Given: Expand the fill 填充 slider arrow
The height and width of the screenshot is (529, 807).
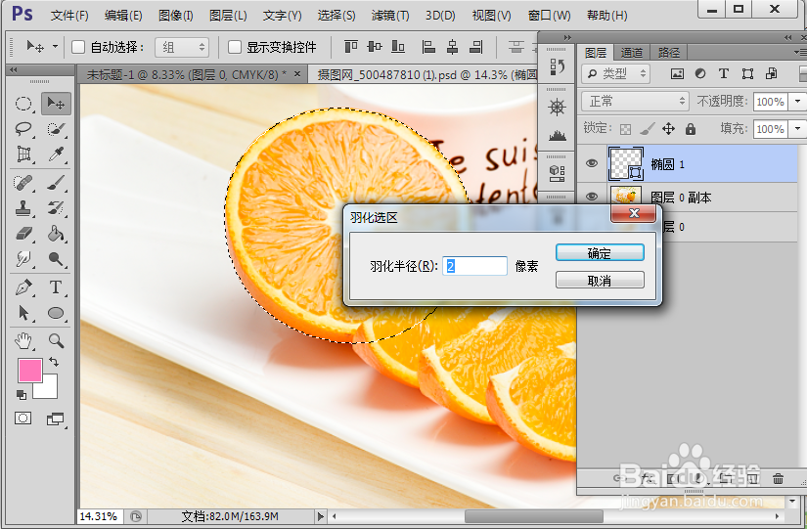Looking at the screenshot, I should (x=798, y=129).
